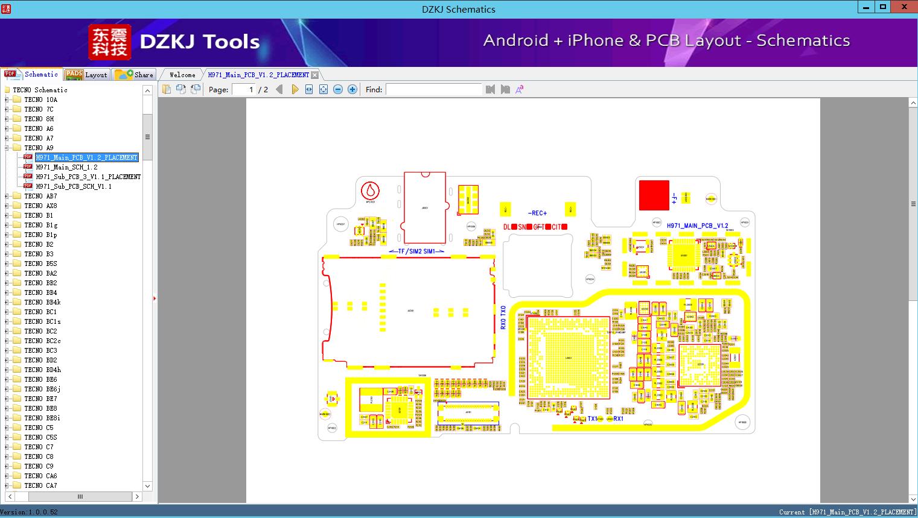The height and width of the screenshot is (518, 918).
Task: Fit the page to width
Action: pos(309,89)
